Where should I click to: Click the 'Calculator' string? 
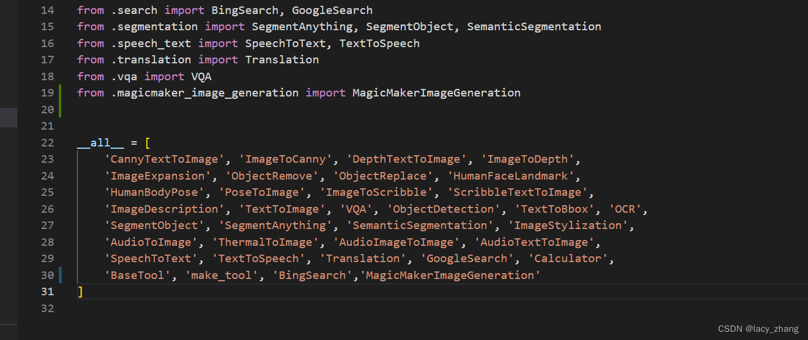pos(569,259)
